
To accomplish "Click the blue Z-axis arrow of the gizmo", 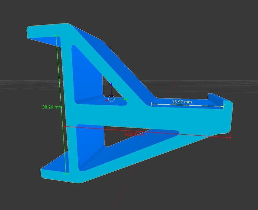I will (111, 84).
